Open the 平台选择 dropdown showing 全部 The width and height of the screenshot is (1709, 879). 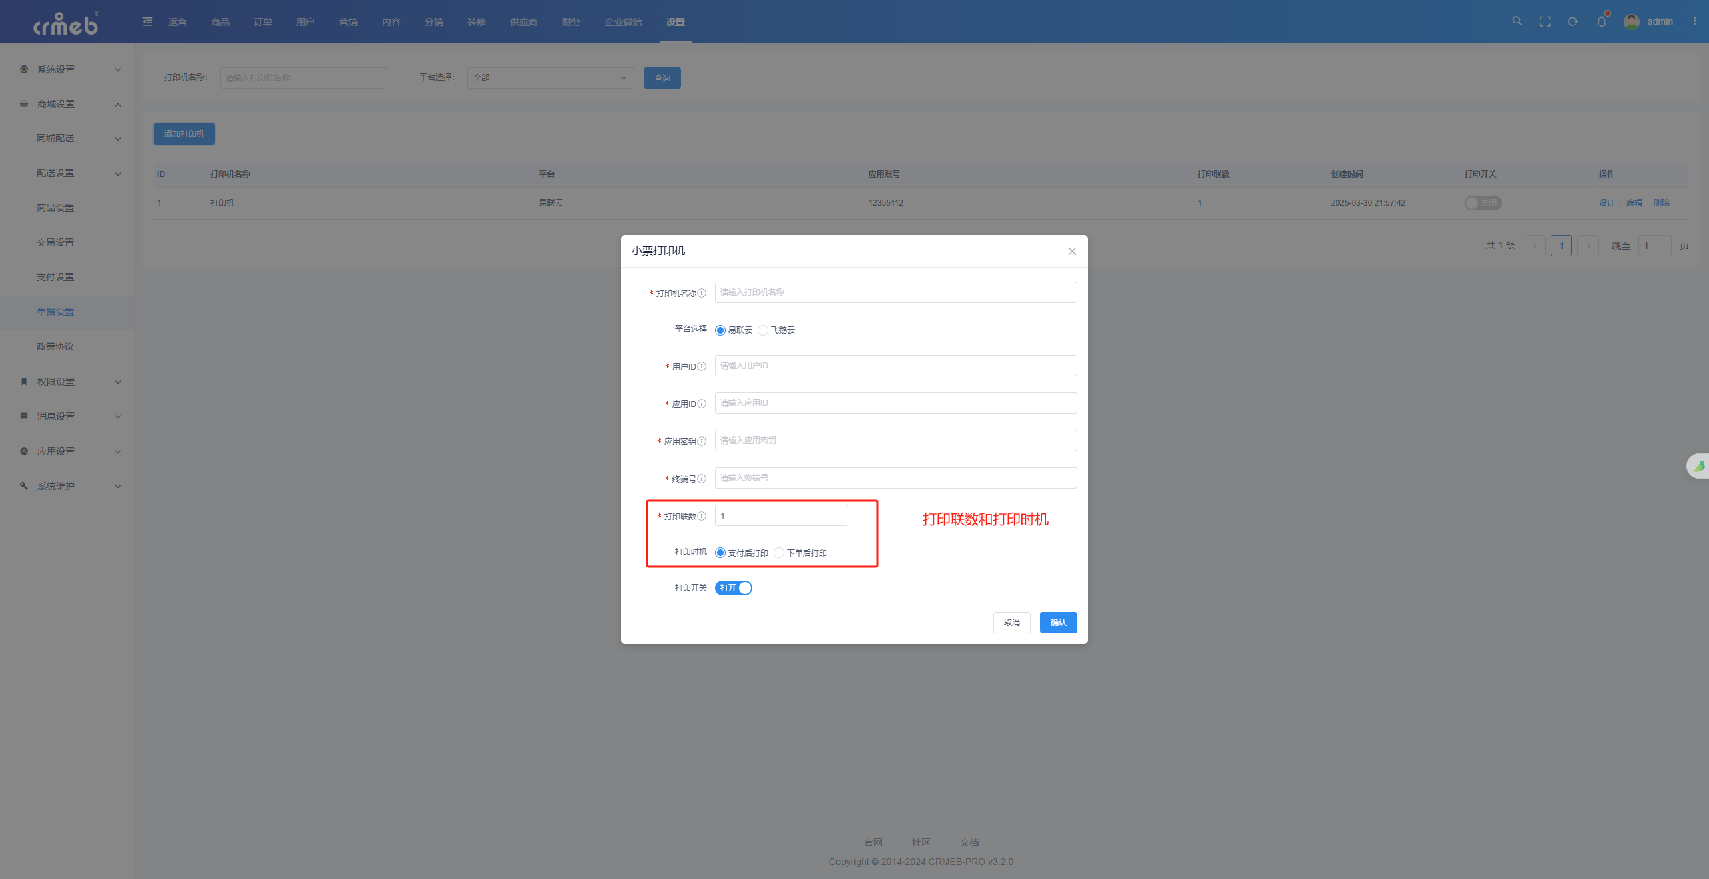click(x=550, y=78)
